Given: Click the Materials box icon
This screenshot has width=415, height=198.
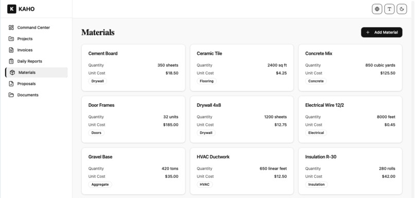Looking at the screenshot, I should coord(12,72).
